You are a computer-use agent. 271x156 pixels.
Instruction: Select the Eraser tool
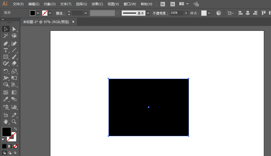[14, 64]
